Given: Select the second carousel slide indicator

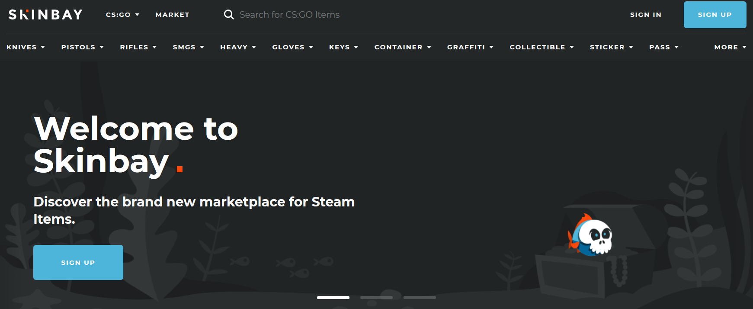Looking at the screenshot, I should [376, 297].
